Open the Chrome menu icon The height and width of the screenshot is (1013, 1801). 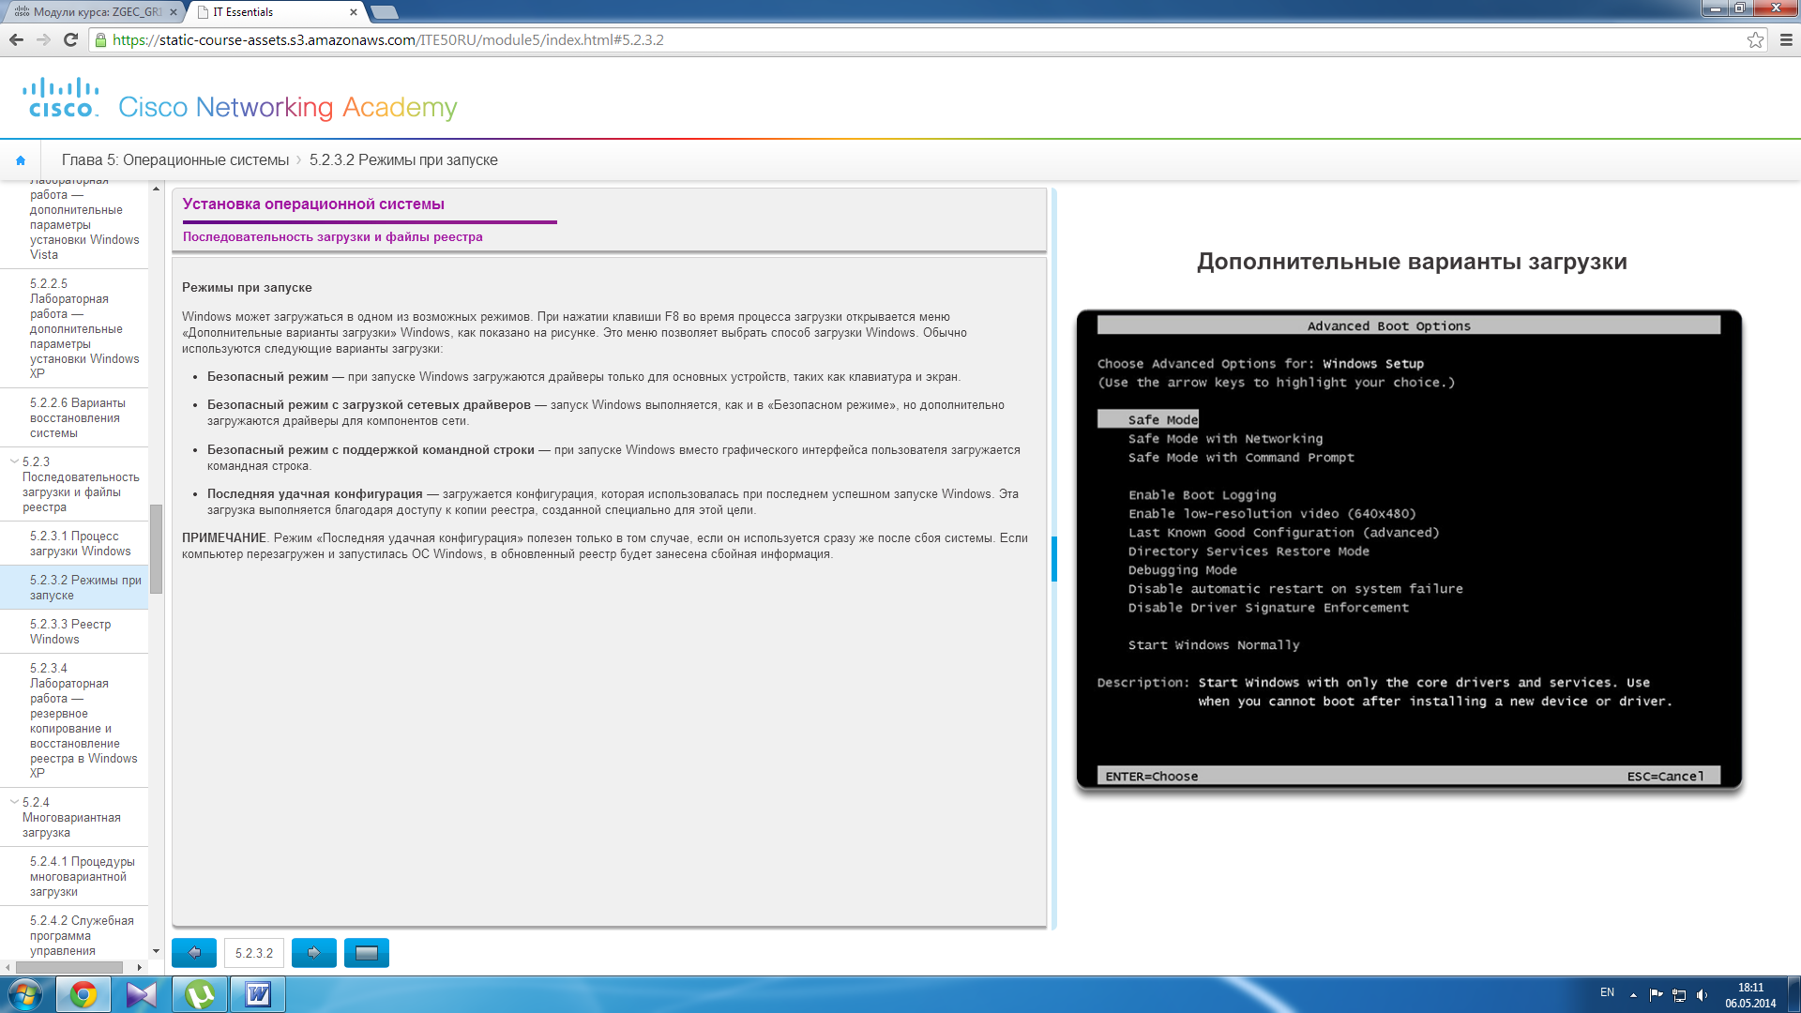pyautogui.click(x=1786, y=39)
